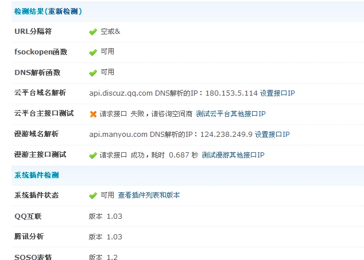Click the URL分隔符 row label
The image size is (364, 260).
pos(33,31)
